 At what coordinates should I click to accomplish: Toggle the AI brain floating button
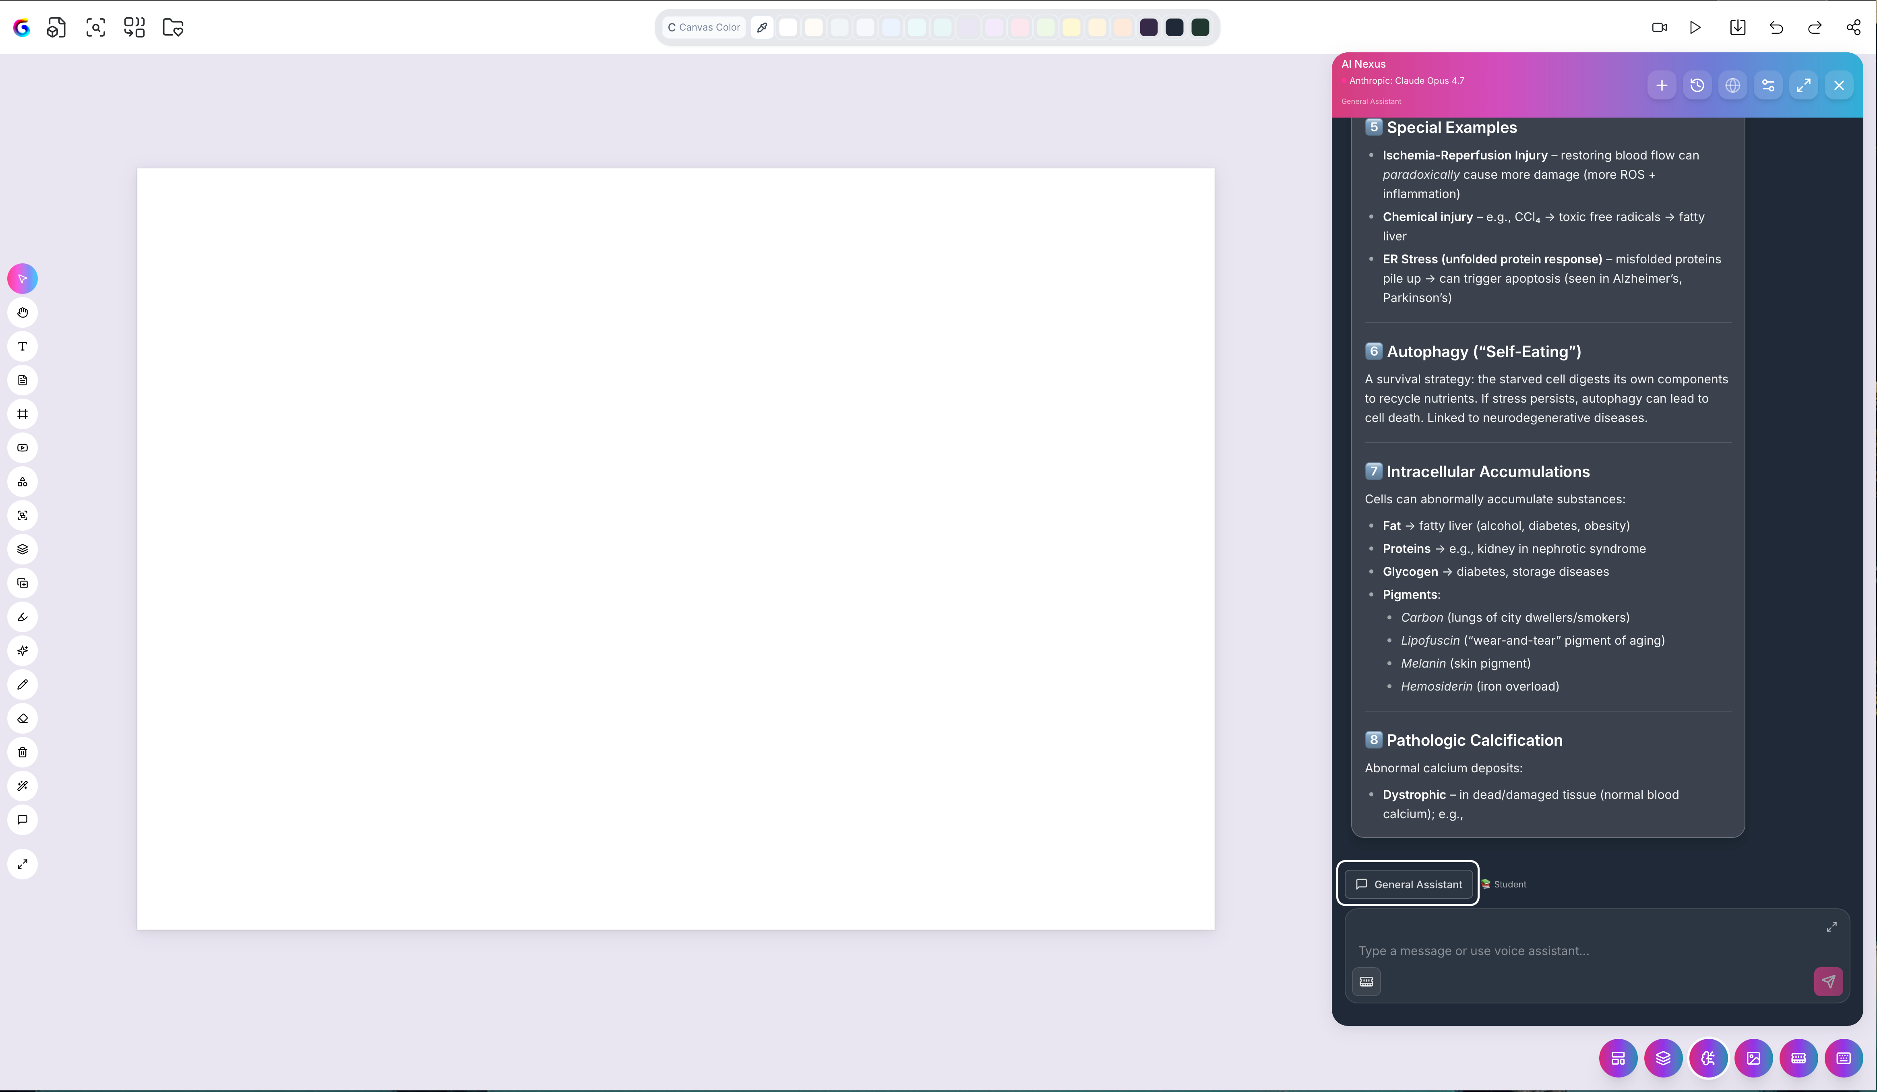coord(1709,1059)
